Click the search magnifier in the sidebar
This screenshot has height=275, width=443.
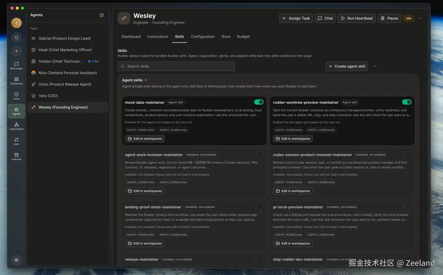coord(16,37)
